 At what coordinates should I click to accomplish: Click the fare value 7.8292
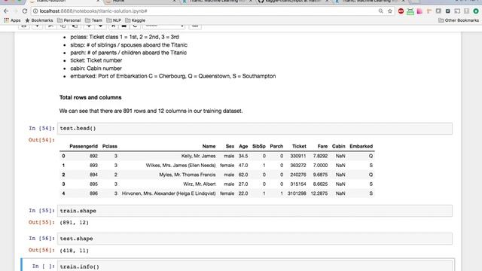click(x=320, y=156)
